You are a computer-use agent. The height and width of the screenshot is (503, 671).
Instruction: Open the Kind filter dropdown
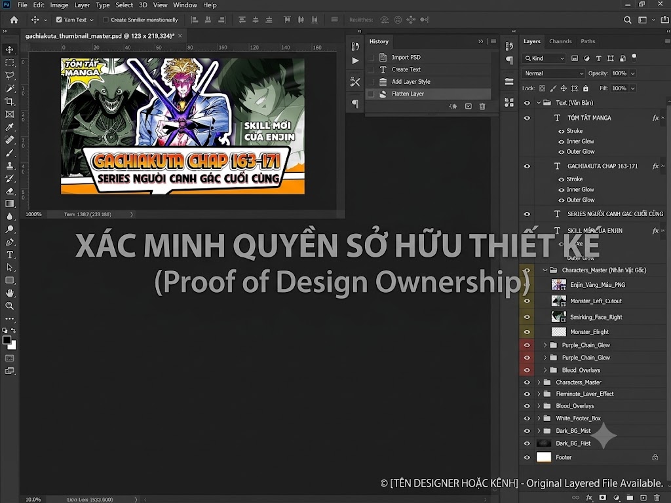tap(544, 58)
